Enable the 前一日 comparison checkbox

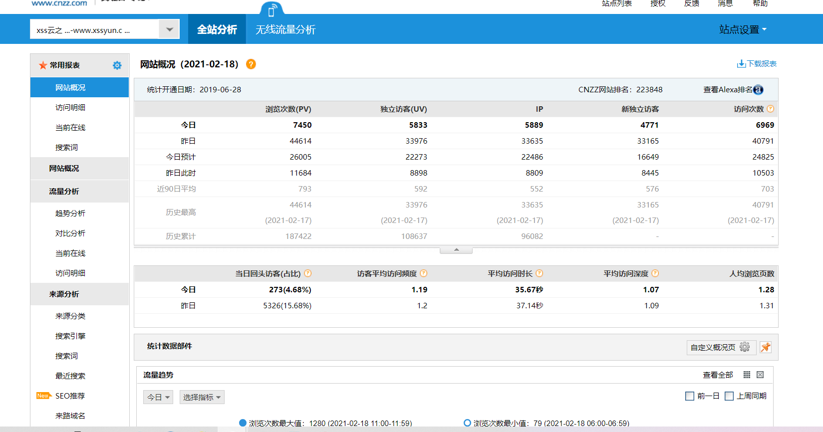pos(690,396)
